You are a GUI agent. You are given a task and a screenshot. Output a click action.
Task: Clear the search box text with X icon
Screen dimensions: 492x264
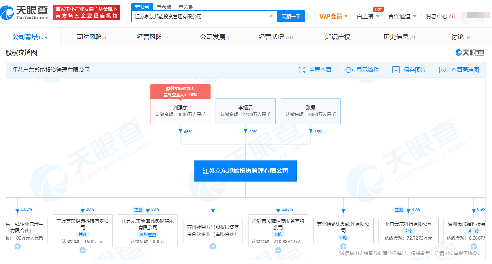271,17
